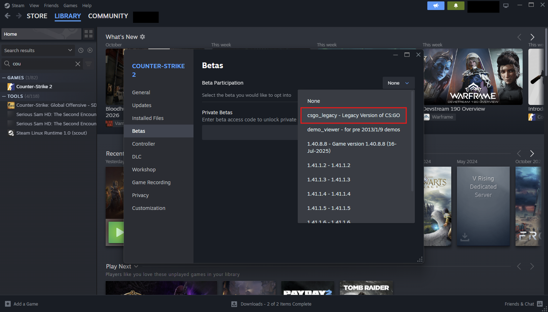548x312 pixels.
Task: Open the Steam menu
Action: [18, 5]
